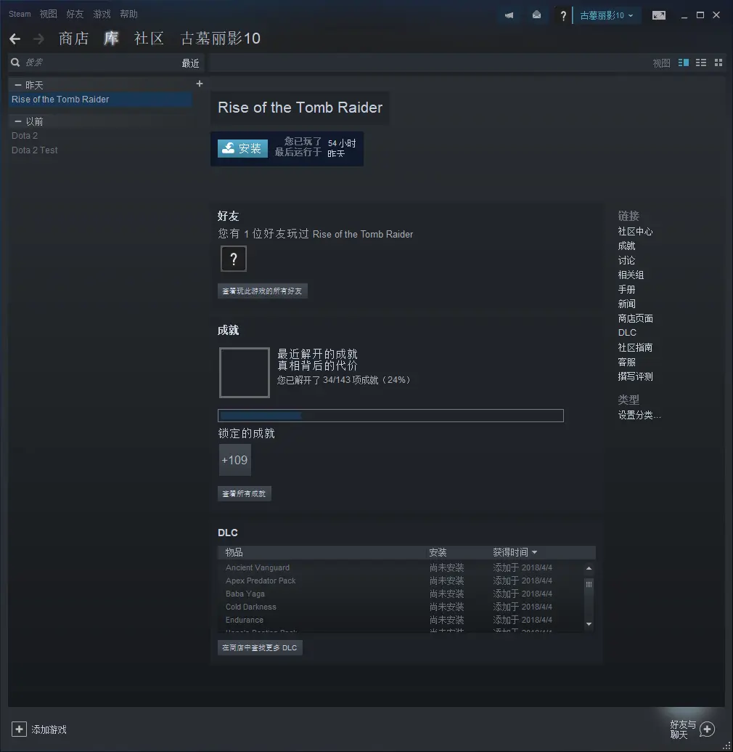Switch to detail view layout
The image size is (733, 752).
684,62
